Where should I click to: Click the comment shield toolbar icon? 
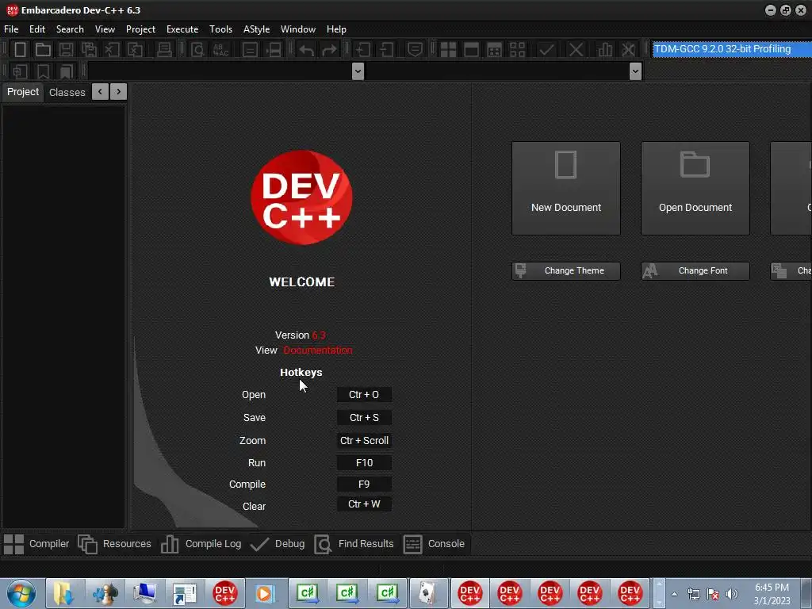click(414, 50)
